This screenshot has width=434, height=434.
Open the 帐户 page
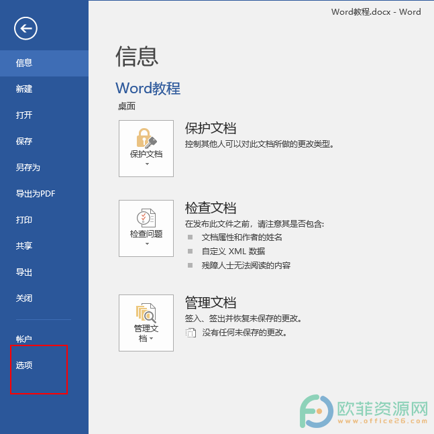tap(44, 339)
